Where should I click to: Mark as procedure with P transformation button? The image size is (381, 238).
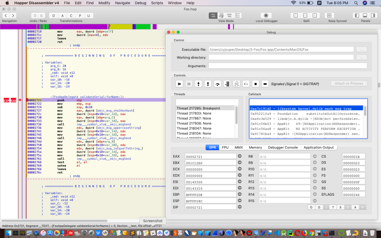[x=80, y=16]
